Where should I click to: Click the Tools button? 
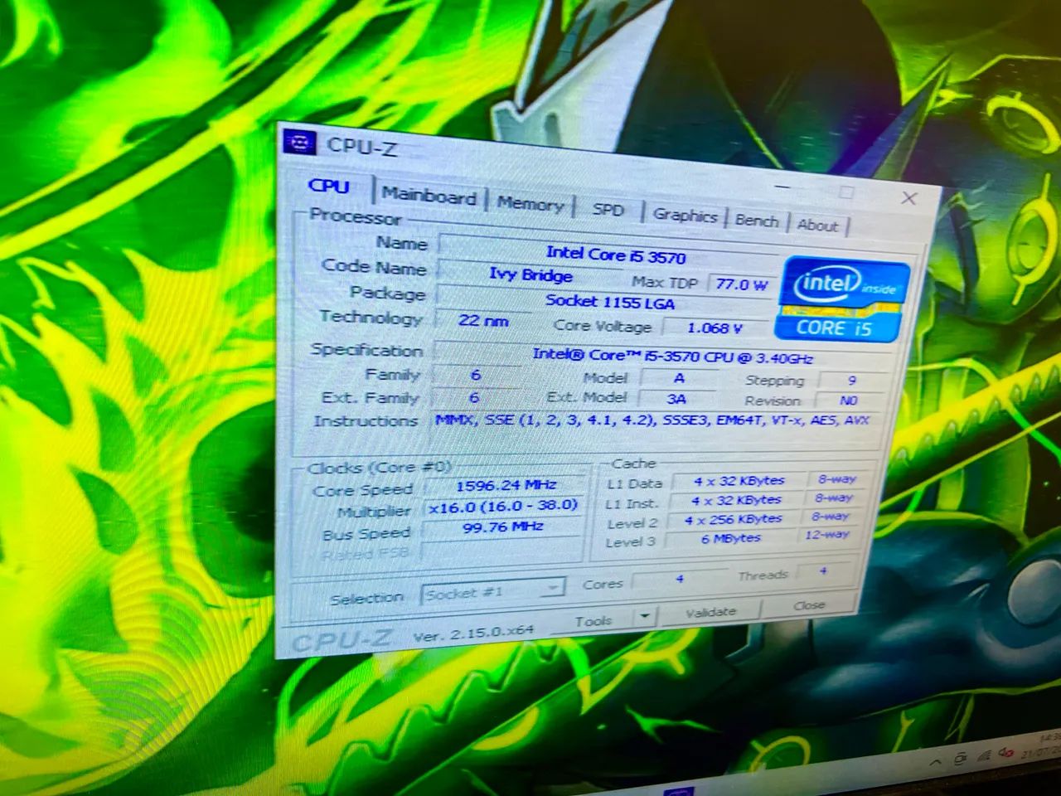(x=594, y=620)
